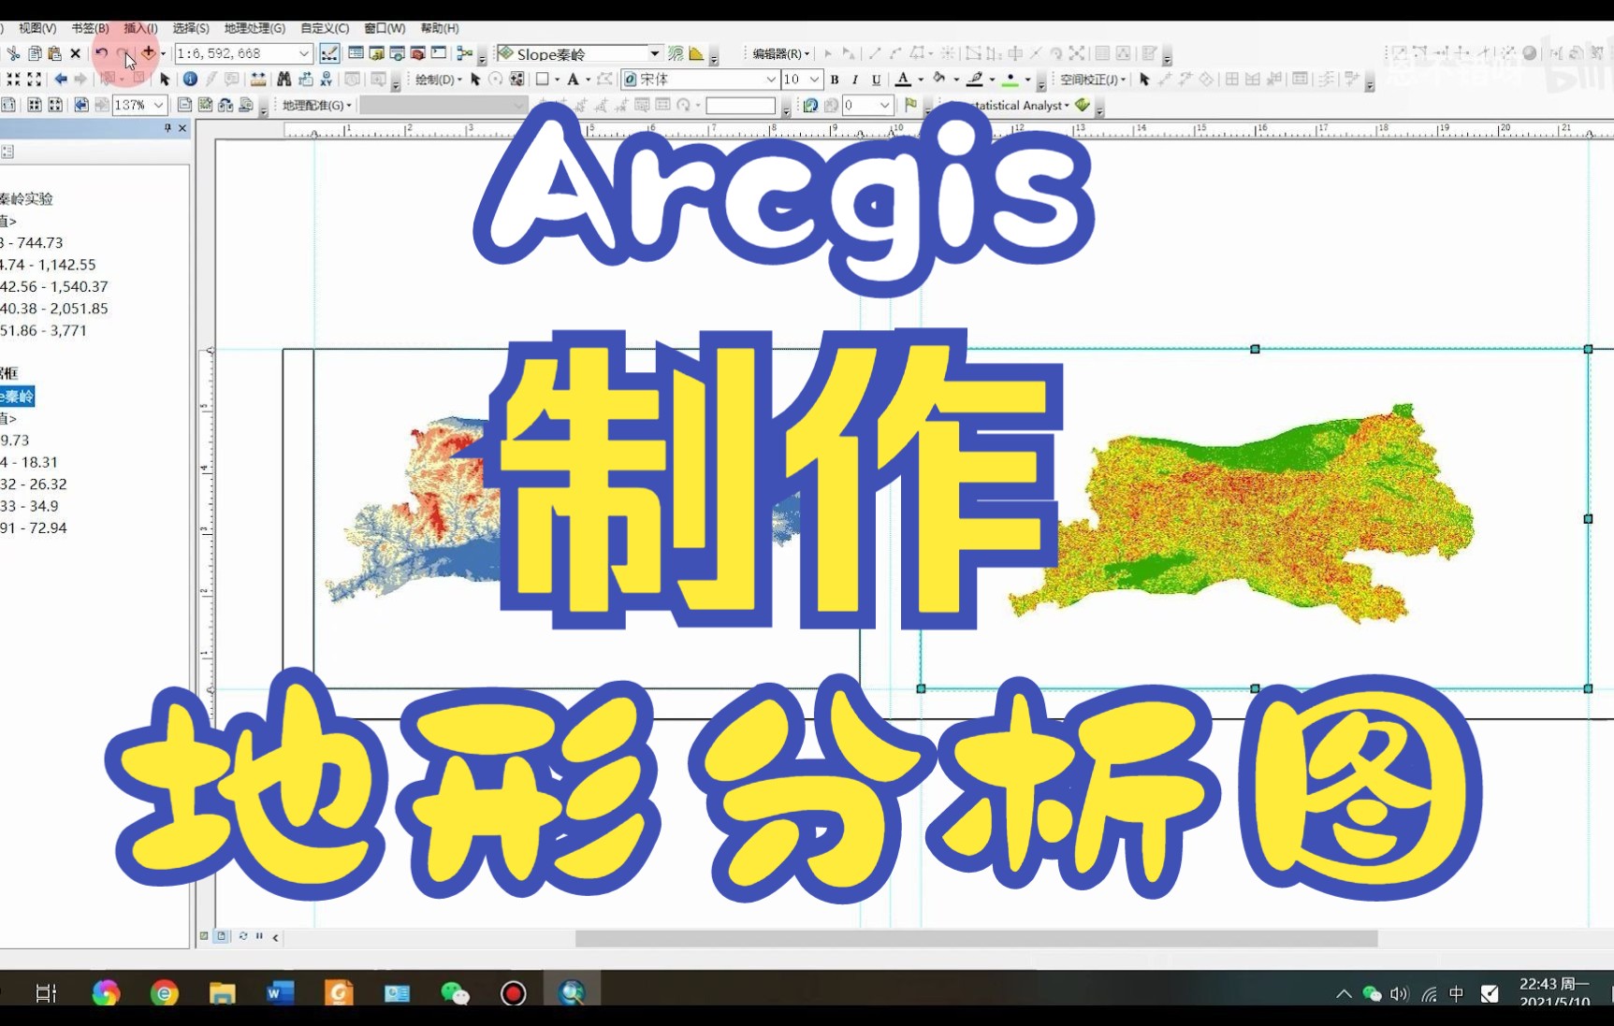Open WeChat from the taskbar
Image resolution: width=1614 pixels, height=1026 pixels.
456,992
